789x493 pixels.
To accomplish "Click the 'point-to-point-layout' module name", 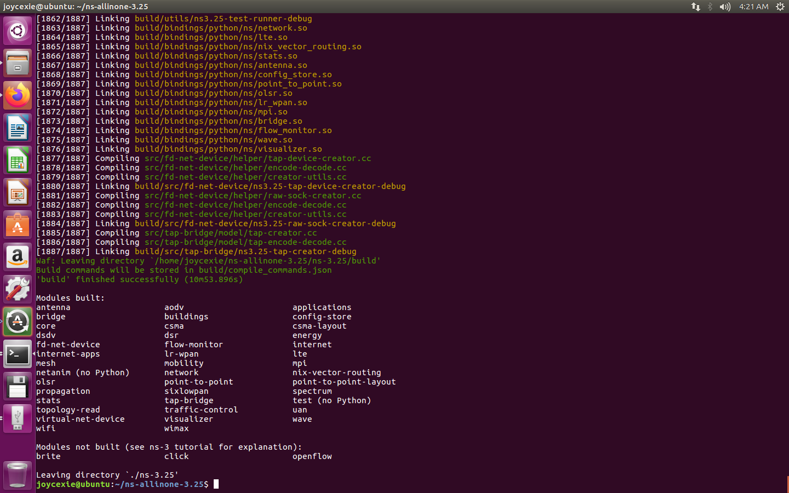I will (x=344, y=382).
